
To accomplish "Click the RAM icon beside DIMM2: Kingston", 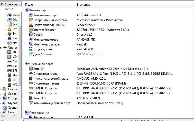I will [31, 93].
